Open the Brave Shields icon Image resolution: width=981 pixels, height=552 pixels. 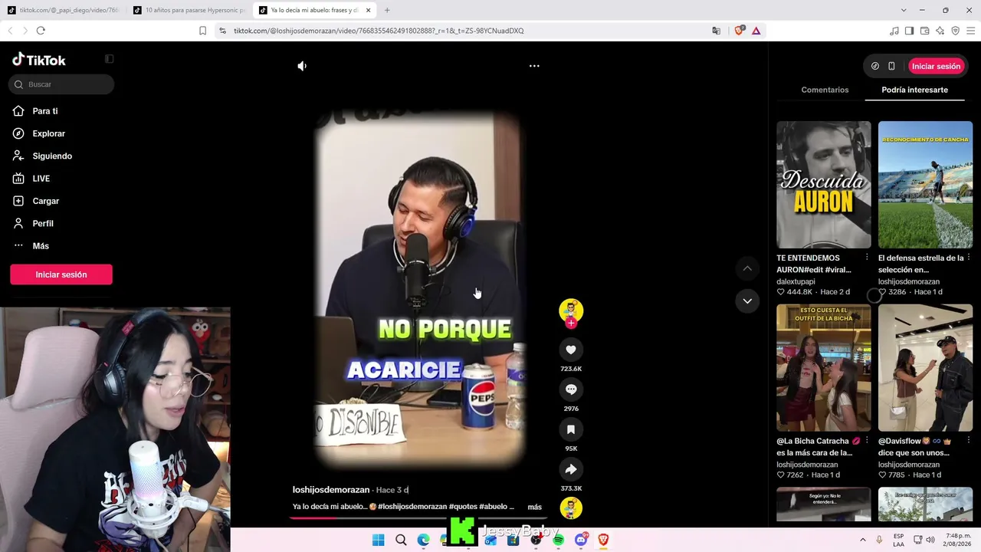coord(740,31)
